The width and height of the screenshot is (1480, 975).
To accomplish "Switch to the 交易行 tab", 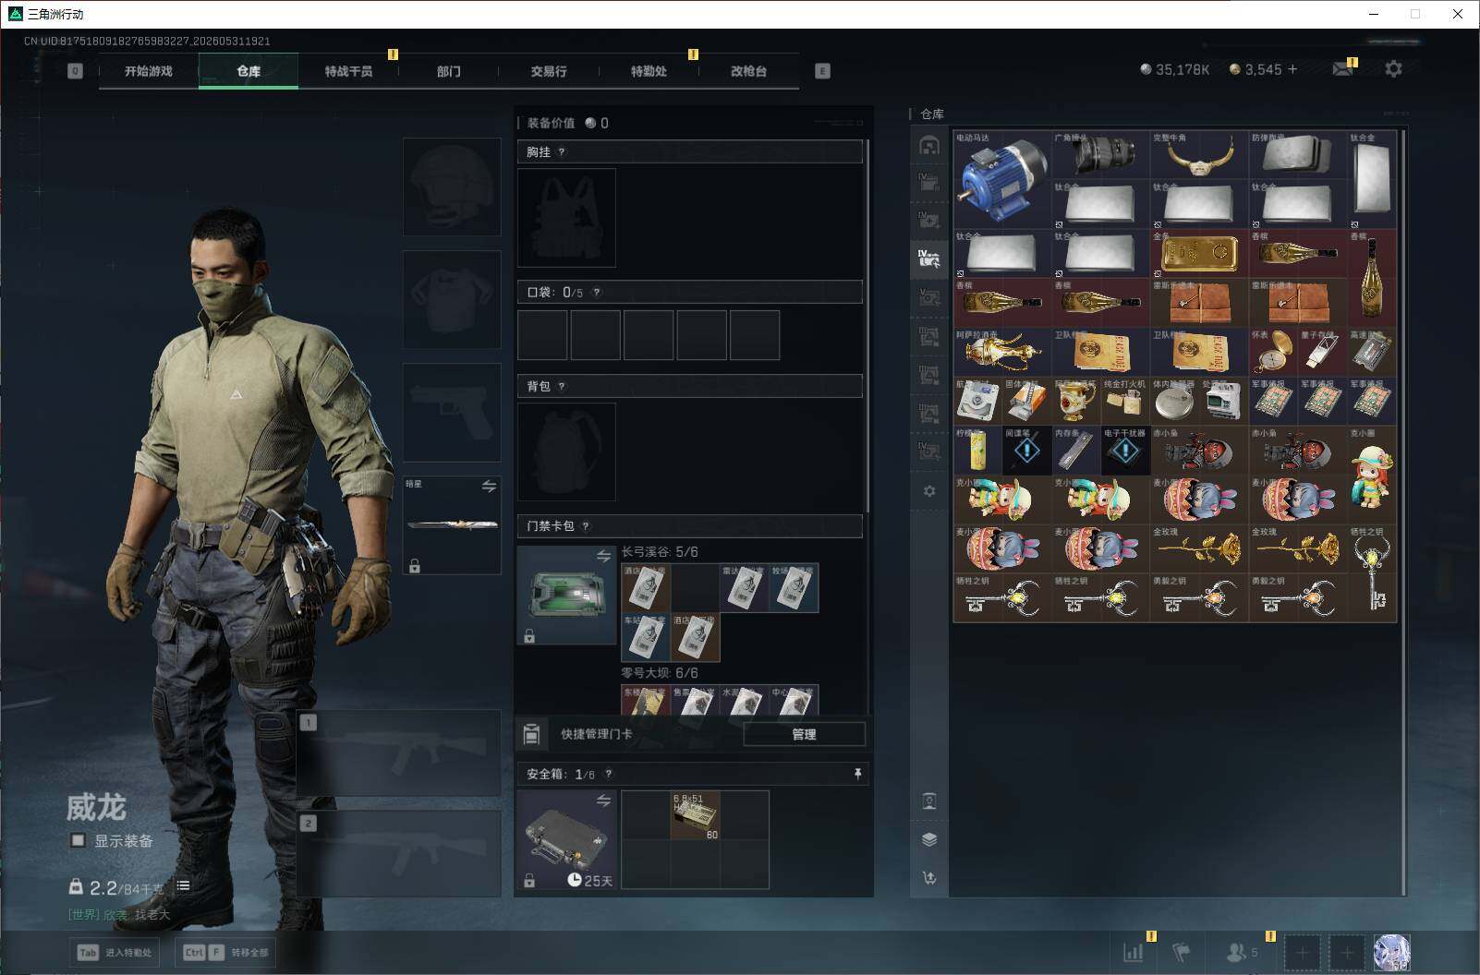I will [549, 71].
